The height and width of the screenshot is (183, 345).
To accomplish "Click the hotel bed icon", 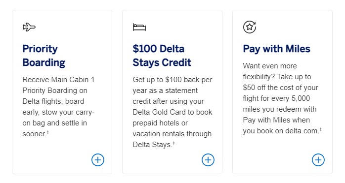I will tap(139, 27).
